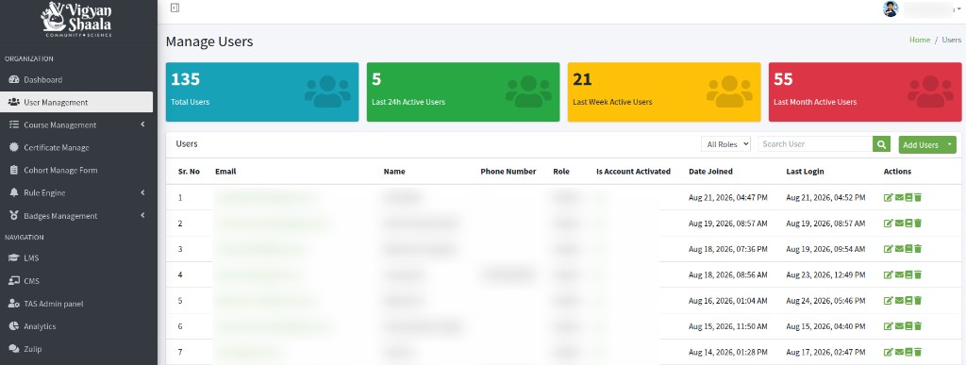Viewport: 966px width, 365px height.
Task: Click the Last Week Active Users card
Action: coord(663,91)
